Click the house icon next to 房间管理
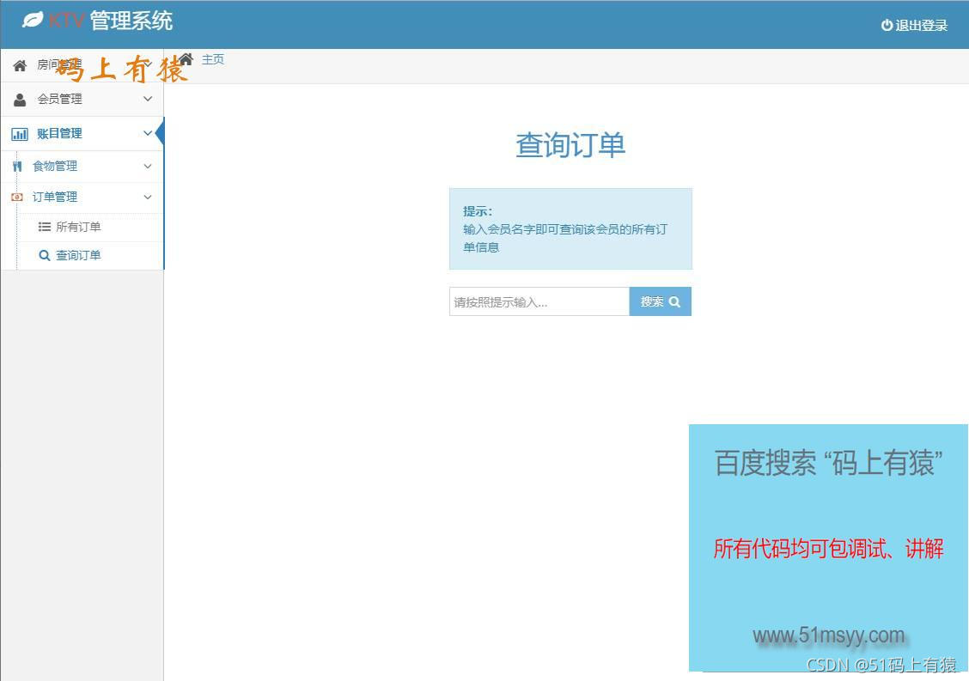Viewport: 969px width, 681px height. click(x=20, y=65)
